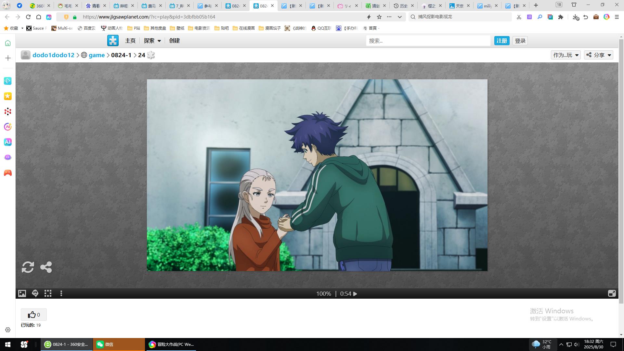
Task: Go to the 主页 home menu item
Action: 130,41
